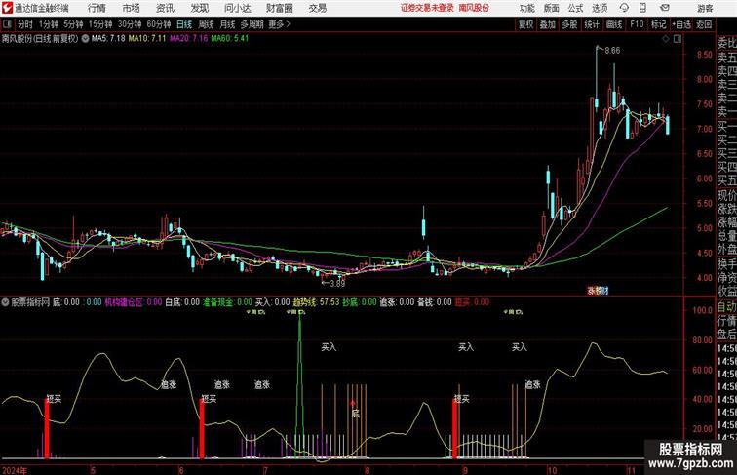
Task: Open the 行情 menu
Action: tap(97, 8)
